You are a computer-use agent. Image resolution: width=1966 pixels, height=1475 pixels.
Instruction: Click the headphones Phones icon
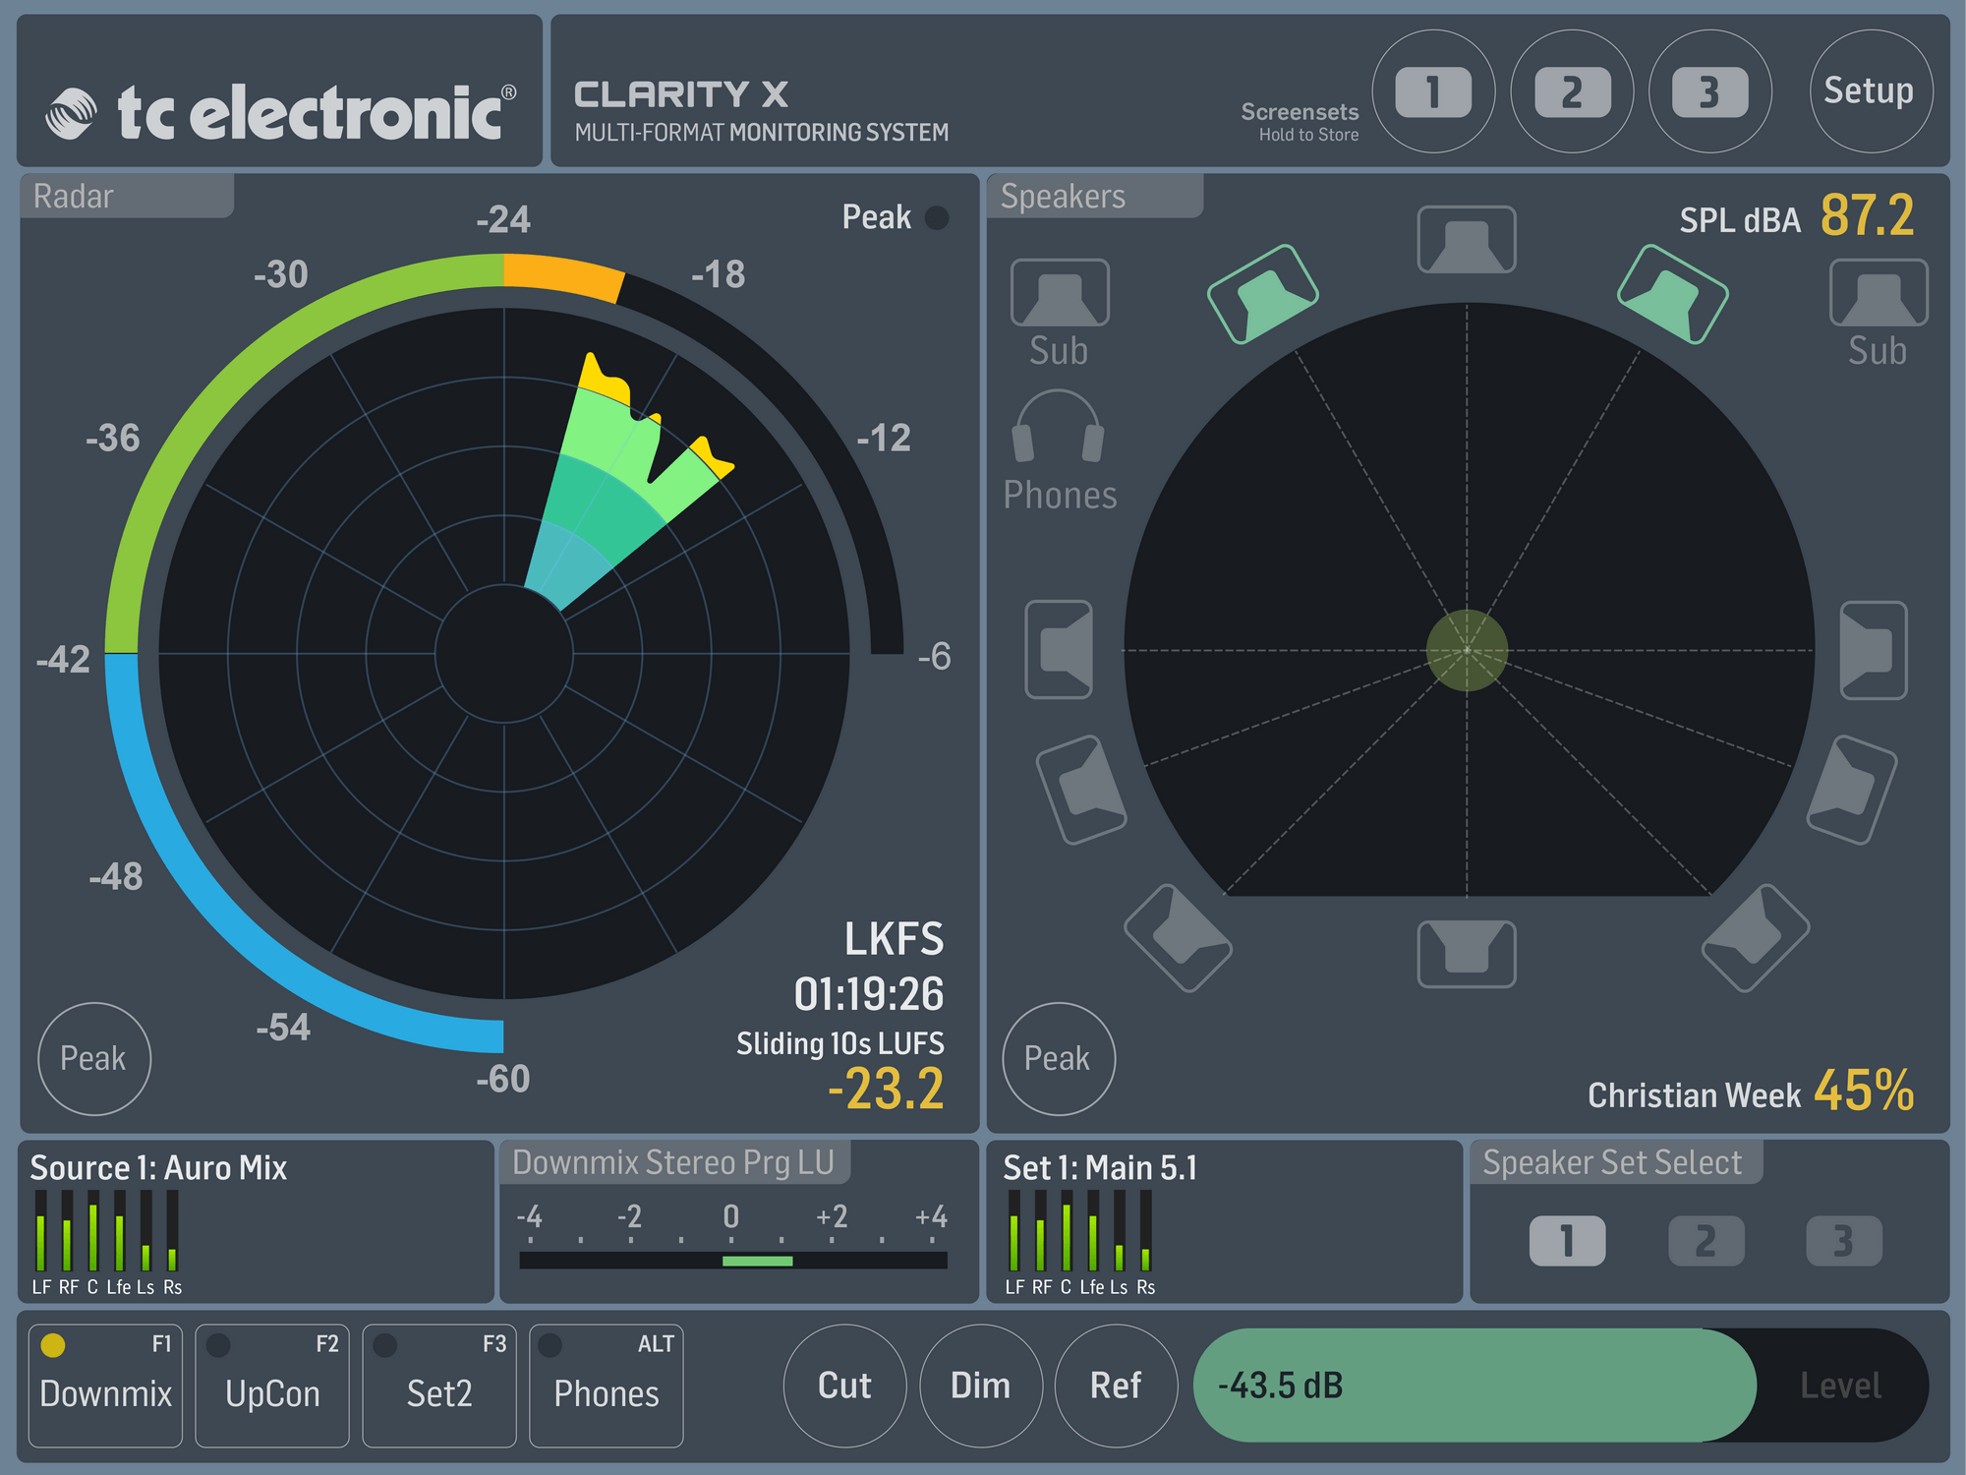[x=1059, y=429]
